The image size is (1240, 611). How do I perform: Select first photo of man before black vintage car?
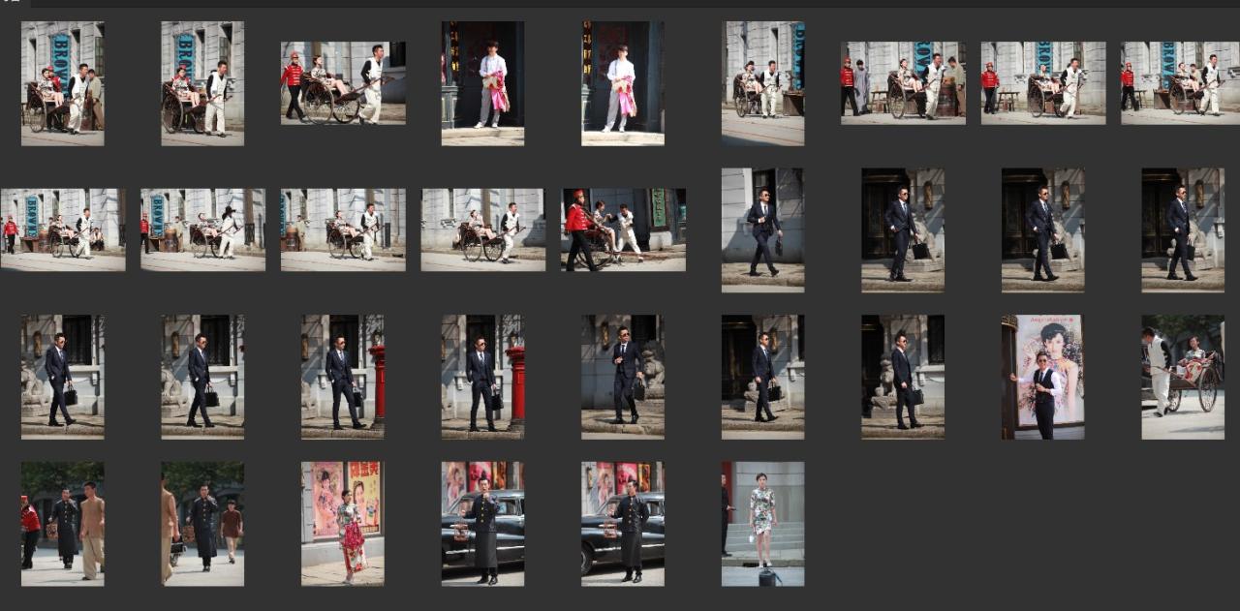tap(482, 523)
